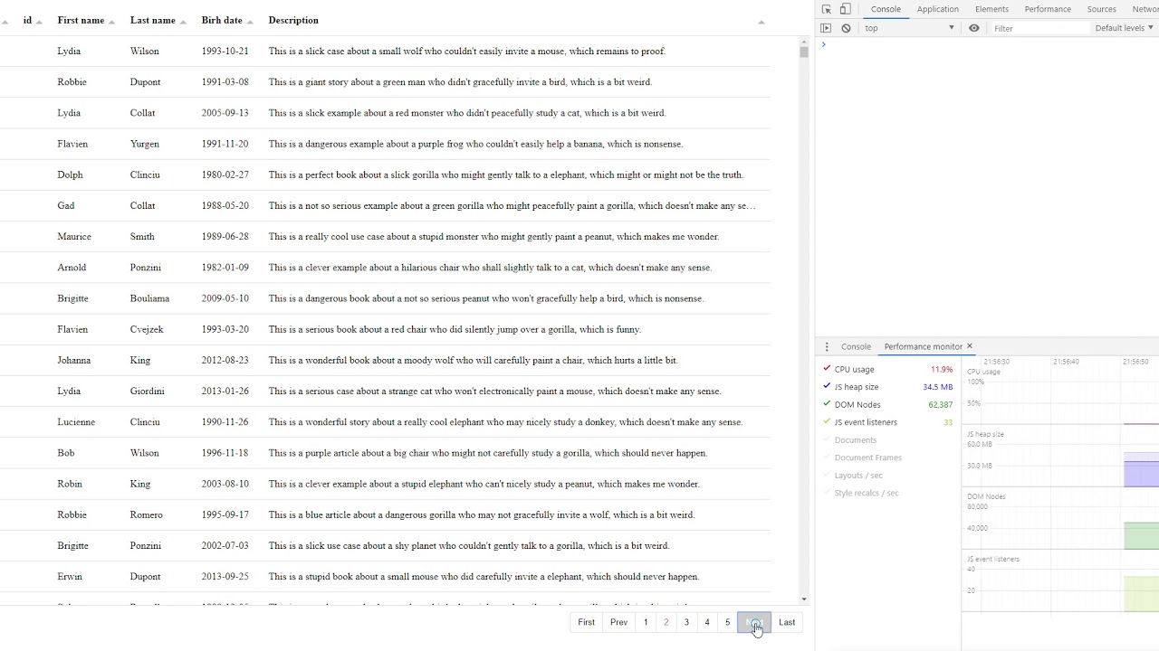The width and height of the screenshot is (1159, 651).
Task: Open the 'top' JavaScript context dropdown
Action: click(909, 28)
